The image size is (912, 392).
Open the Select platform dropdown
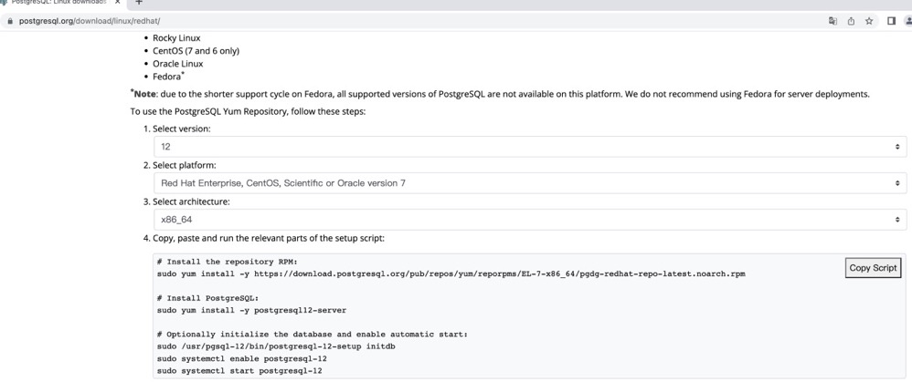pos(530,183)
